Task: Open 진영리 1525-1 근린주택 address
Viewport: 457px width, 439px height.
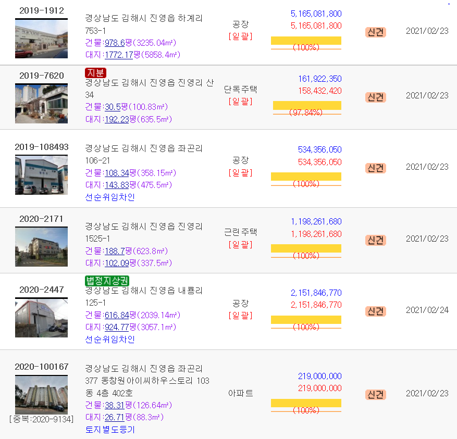Action: pyautogui.click(x=143, y=232)
